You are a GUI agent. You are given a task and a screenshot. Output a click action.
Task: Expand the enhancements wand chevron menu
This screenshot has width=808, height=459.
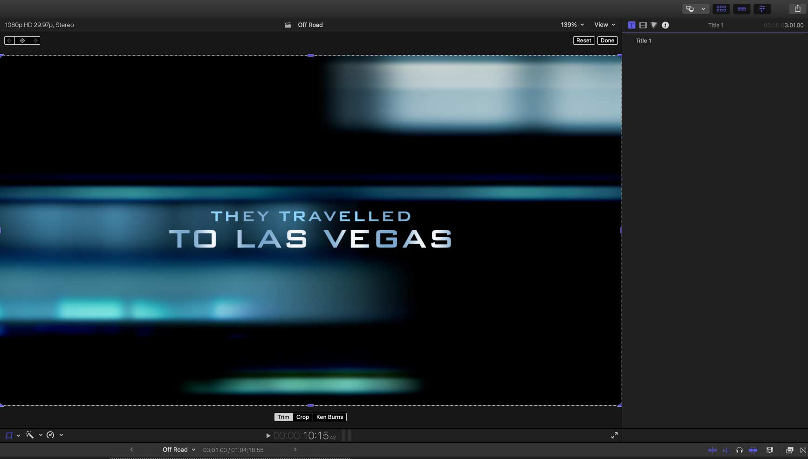click(x=41, y=435)
